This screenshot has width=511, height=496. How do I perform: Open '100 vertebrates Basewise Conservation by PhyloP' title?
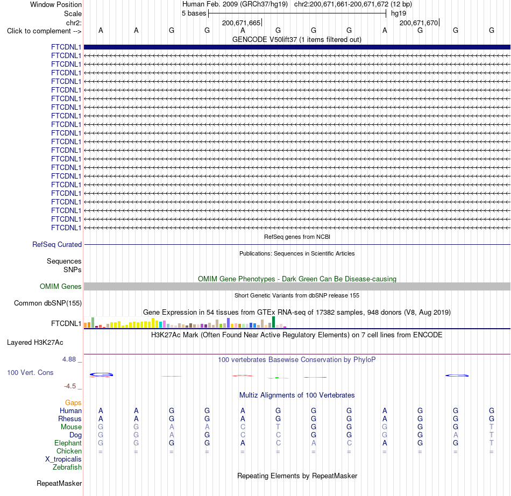[297, 360]
